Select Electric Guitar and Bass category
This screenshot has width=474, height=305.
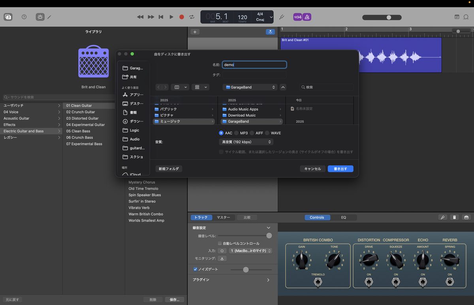31,131
